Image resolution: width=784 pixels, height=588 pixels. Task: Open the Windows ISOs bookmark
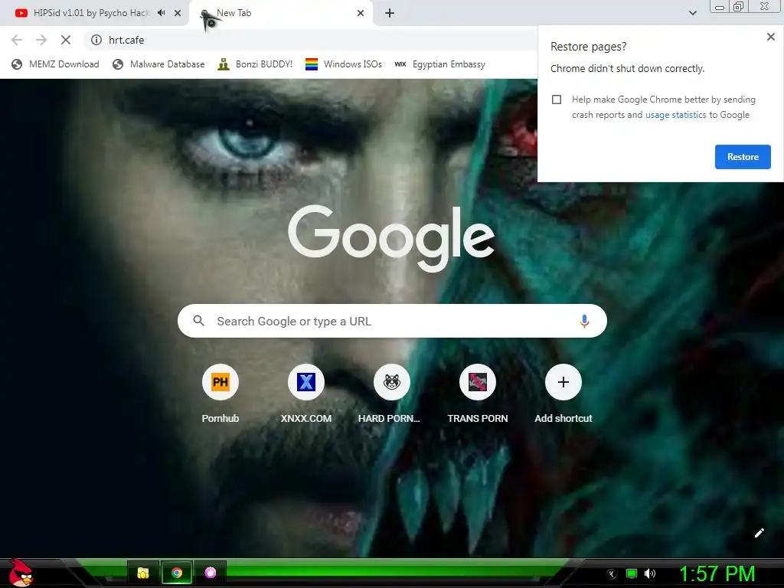[344, 64]
